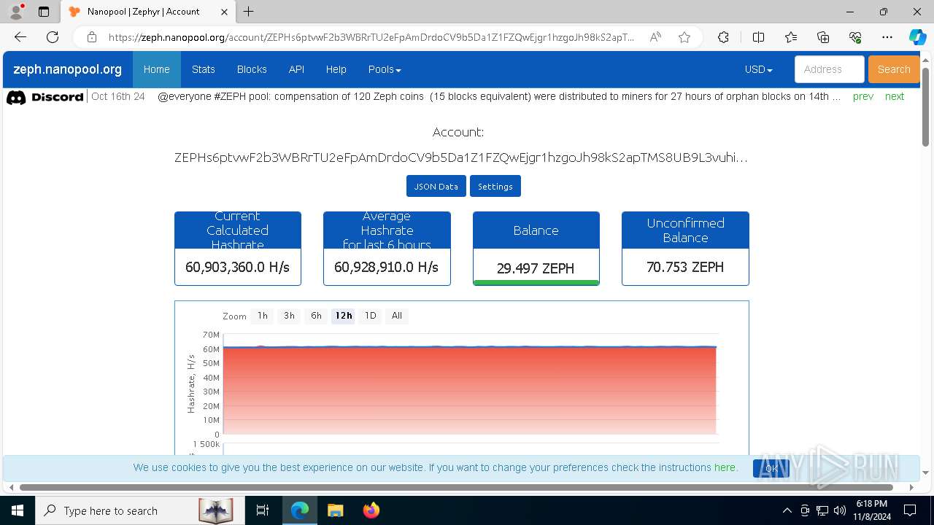Image resolution: width=934 pixels, height=525 pixels.
Task: Open the Copilot sidebar icon
Action: point(917,37)
